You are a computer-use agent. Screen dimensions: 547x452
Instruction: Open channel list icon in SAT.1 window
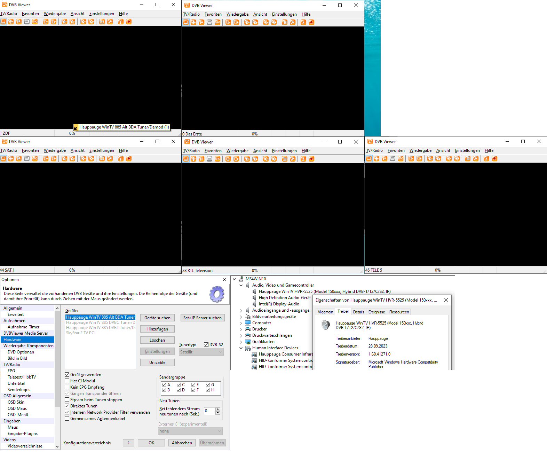click(102, 158)
